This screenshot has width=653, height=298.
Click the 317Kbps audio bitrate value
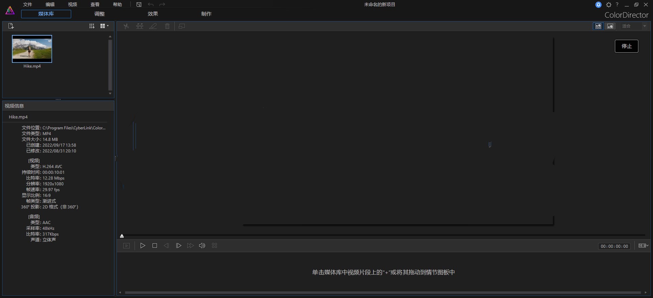click(50, 234)
